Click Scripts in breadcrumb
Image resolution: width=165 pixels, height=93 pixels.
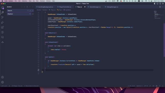click(45, 10)
